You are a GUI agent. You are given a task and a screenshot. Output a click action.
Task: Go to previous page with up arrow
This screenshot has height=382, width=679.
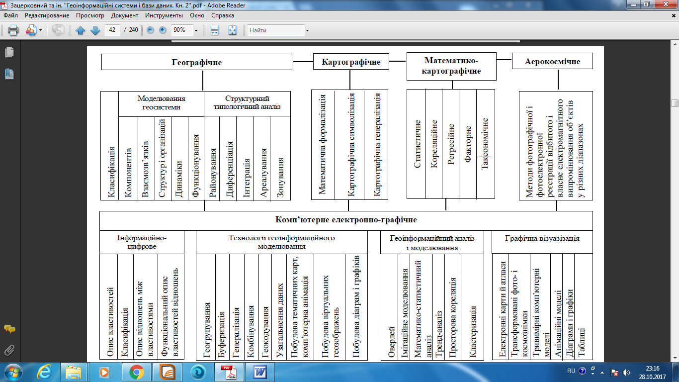81,30
